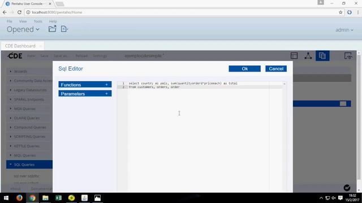Show hidden system tray icons
The width and height of the screenshot is (362, 203).
coord(321,198)
